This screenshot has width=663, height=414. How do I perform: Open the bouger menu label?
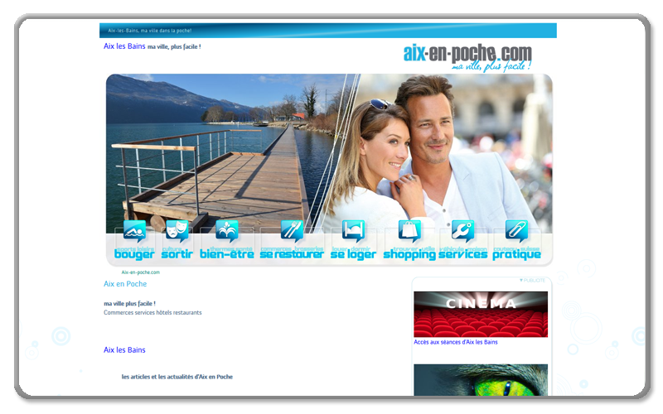(x=134, y=254)
